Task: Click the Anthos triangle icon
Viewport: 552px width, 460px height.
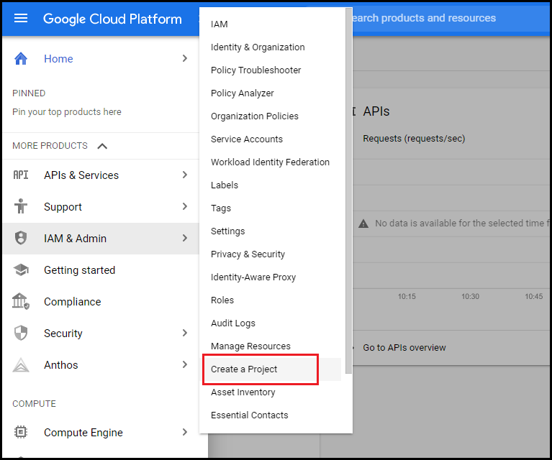Action: pos(21,364)
